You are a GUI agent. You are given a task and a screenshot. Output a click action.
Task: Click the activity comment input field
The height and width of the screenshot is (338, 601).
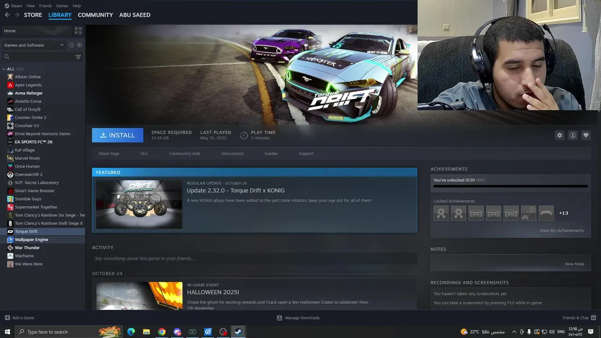point(254,259)
